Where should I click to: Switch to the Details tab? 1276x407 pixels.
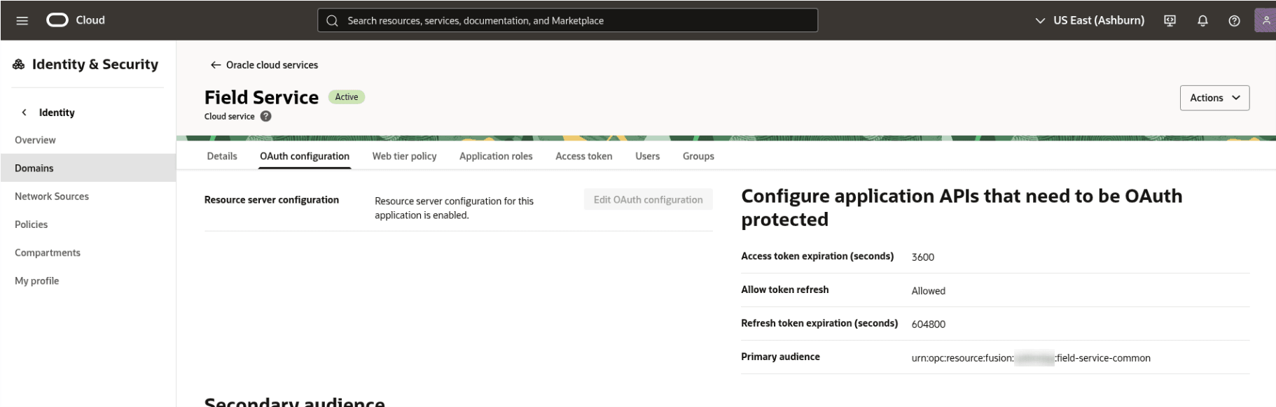(222, 156)
